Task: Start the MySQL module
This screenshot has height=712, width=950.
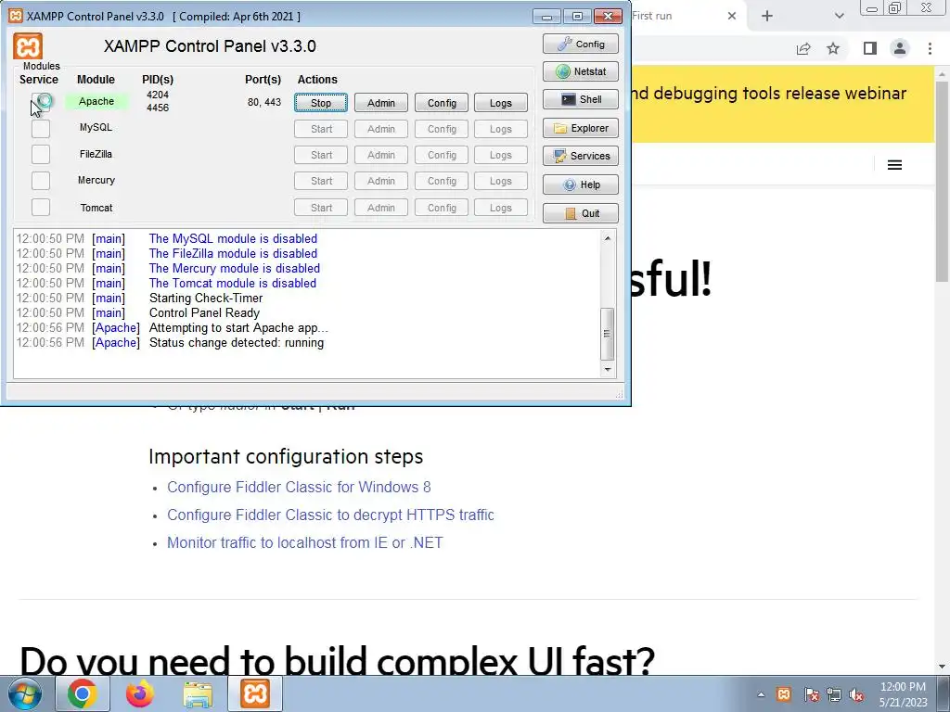Action: [321, 129]
